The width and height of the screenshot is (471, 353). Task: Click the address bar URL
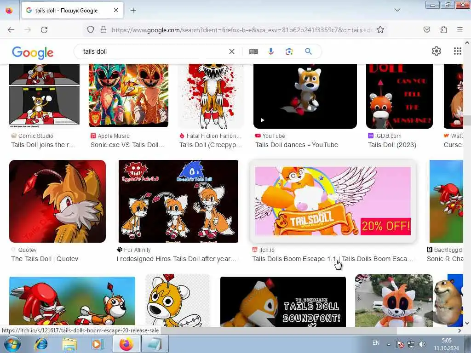coord(242,30)
